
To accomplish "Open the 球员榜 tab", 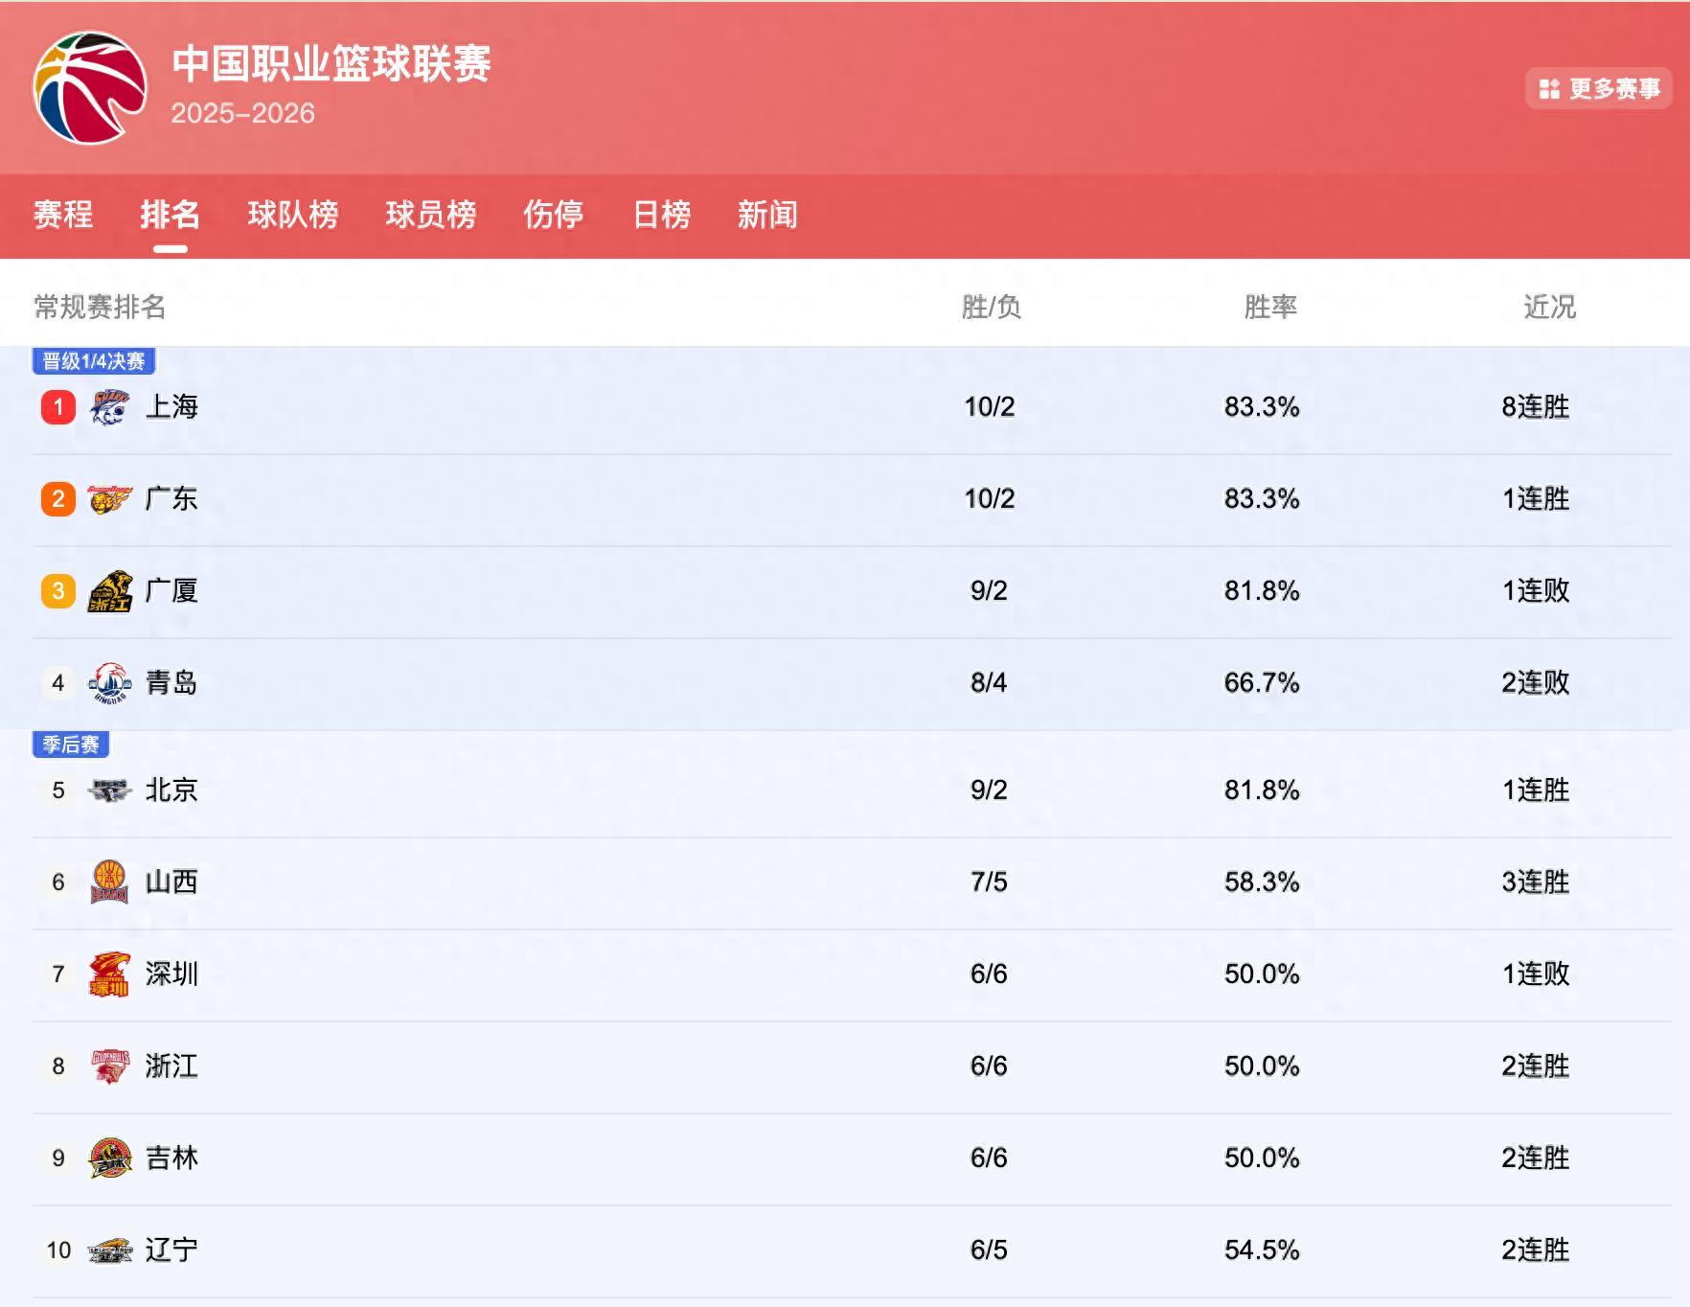I will click(431, 215).
